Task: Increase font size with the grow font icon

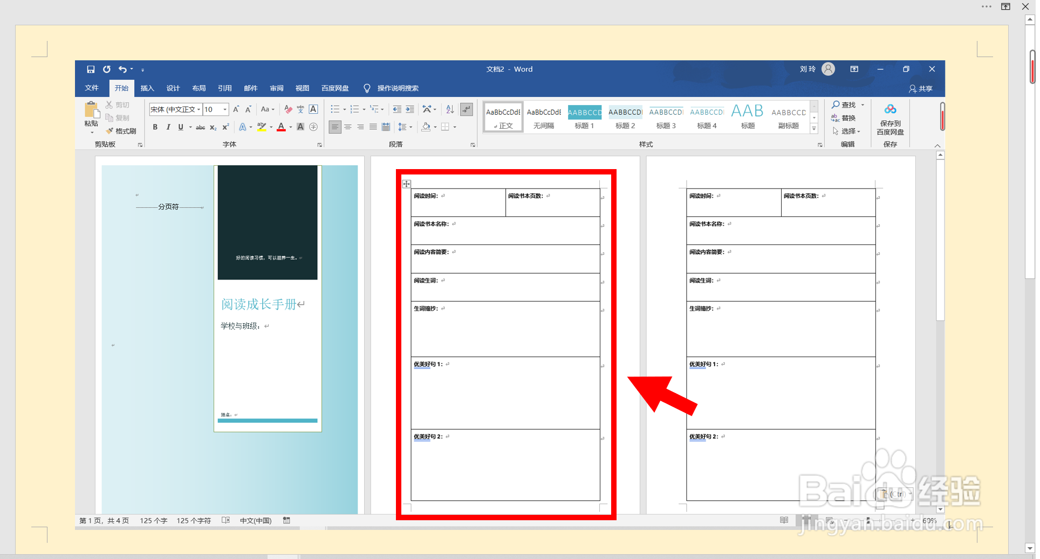Action: tap(236, 109)
